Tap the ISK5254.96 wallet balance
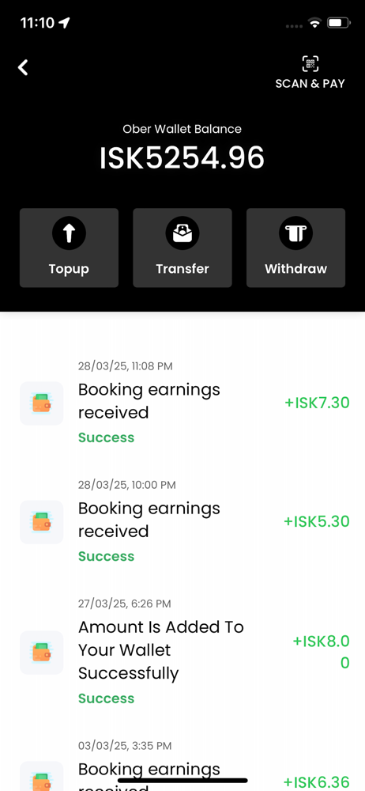365x791 pixels. pos(182,157)
